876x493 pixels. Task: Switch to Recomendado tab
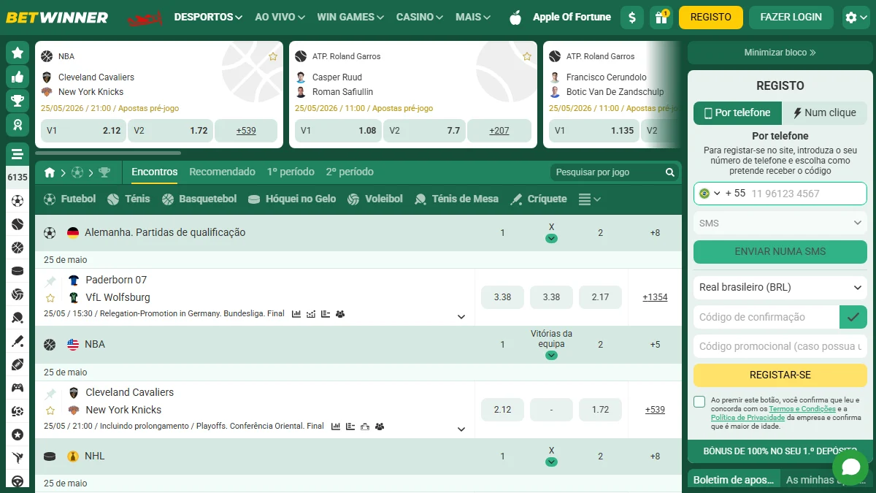tap(222, 172)
